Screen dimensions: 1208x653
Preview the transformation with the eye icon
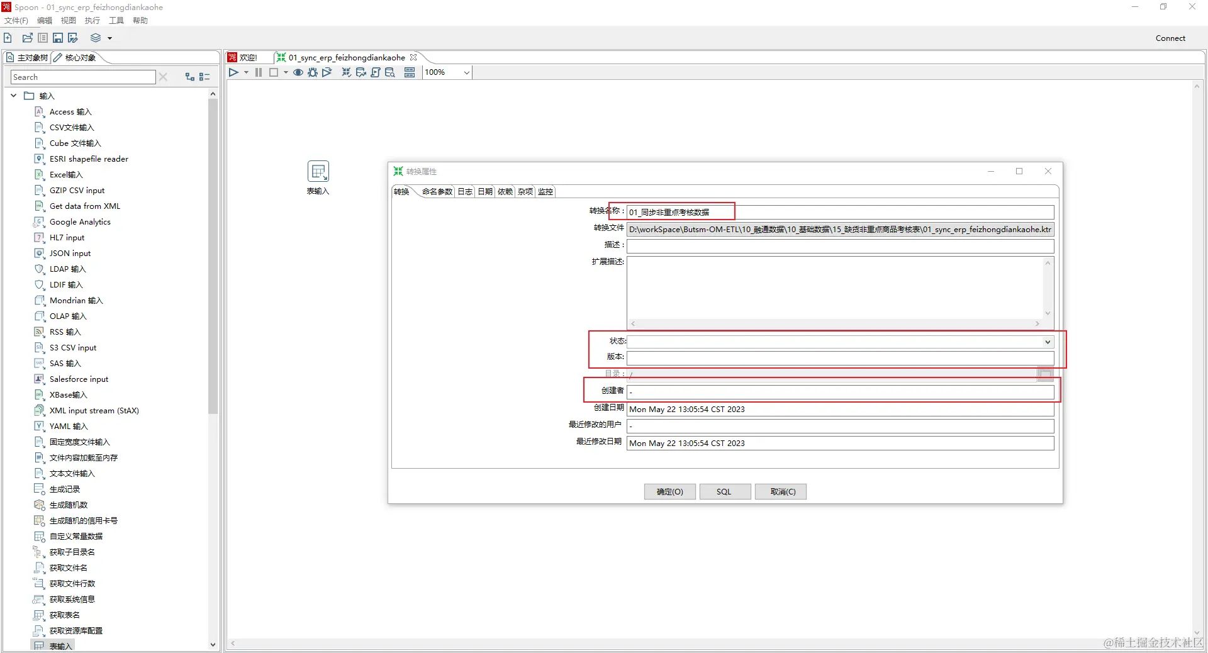click(x=298, y=72)
